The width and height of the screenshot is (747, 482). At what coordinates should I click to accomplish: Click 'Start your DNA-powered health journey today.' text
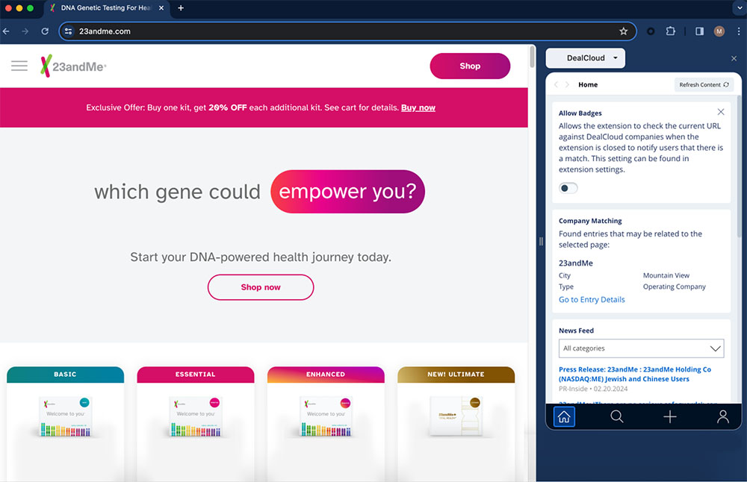pyautogui.click(x=261, y=257)
